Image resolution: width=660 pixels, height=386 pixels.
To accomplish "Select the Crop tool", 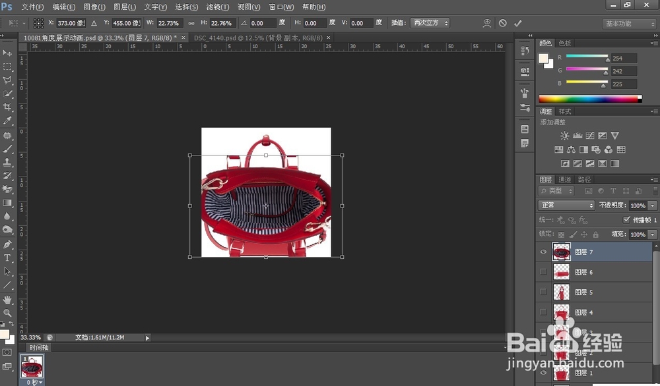I will tap(7, 107).
